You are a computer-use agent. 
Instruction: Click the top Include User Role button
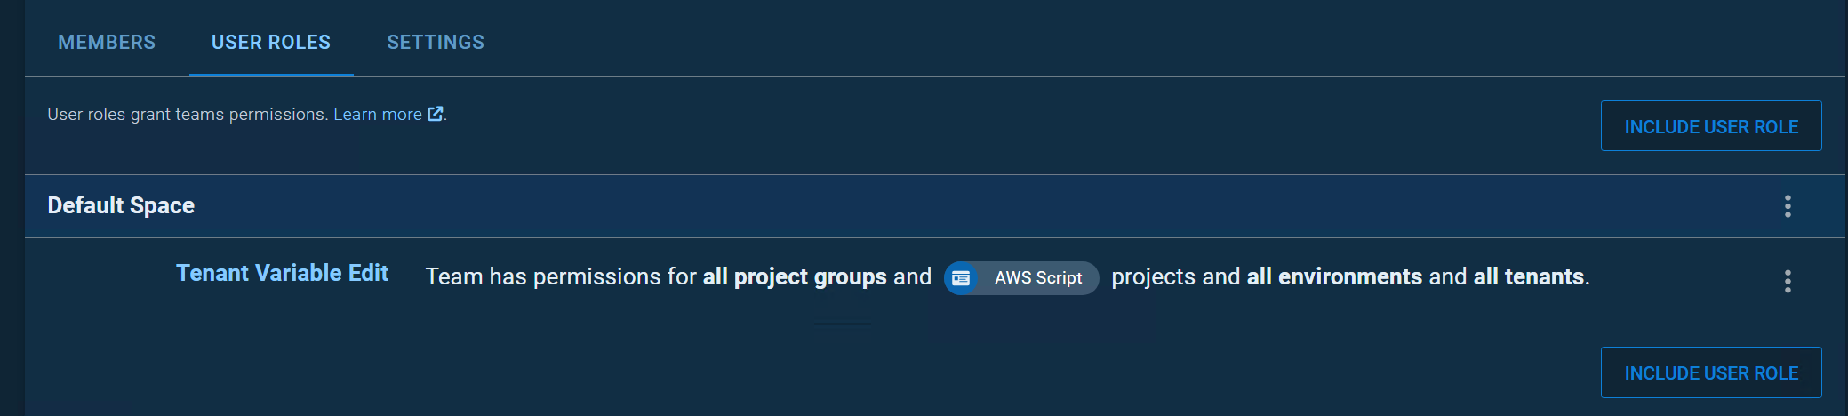point(1711,126)
